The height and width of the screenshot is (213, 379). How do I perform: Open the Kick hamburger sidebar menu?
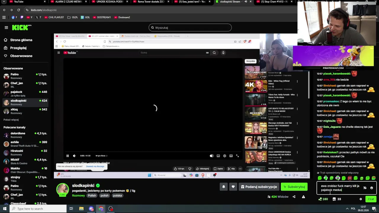pos(6,28)
